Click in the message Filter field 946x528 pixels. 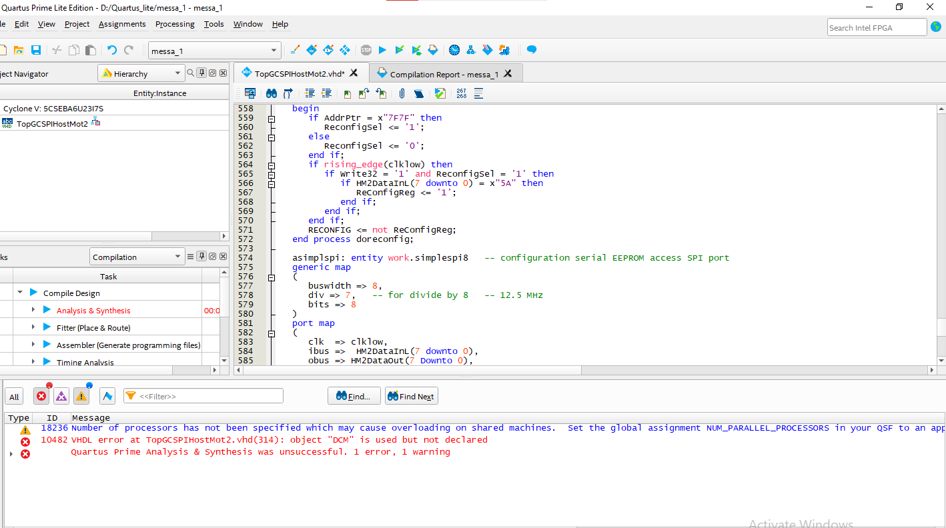pyautogui.click(x=203, y=396)
